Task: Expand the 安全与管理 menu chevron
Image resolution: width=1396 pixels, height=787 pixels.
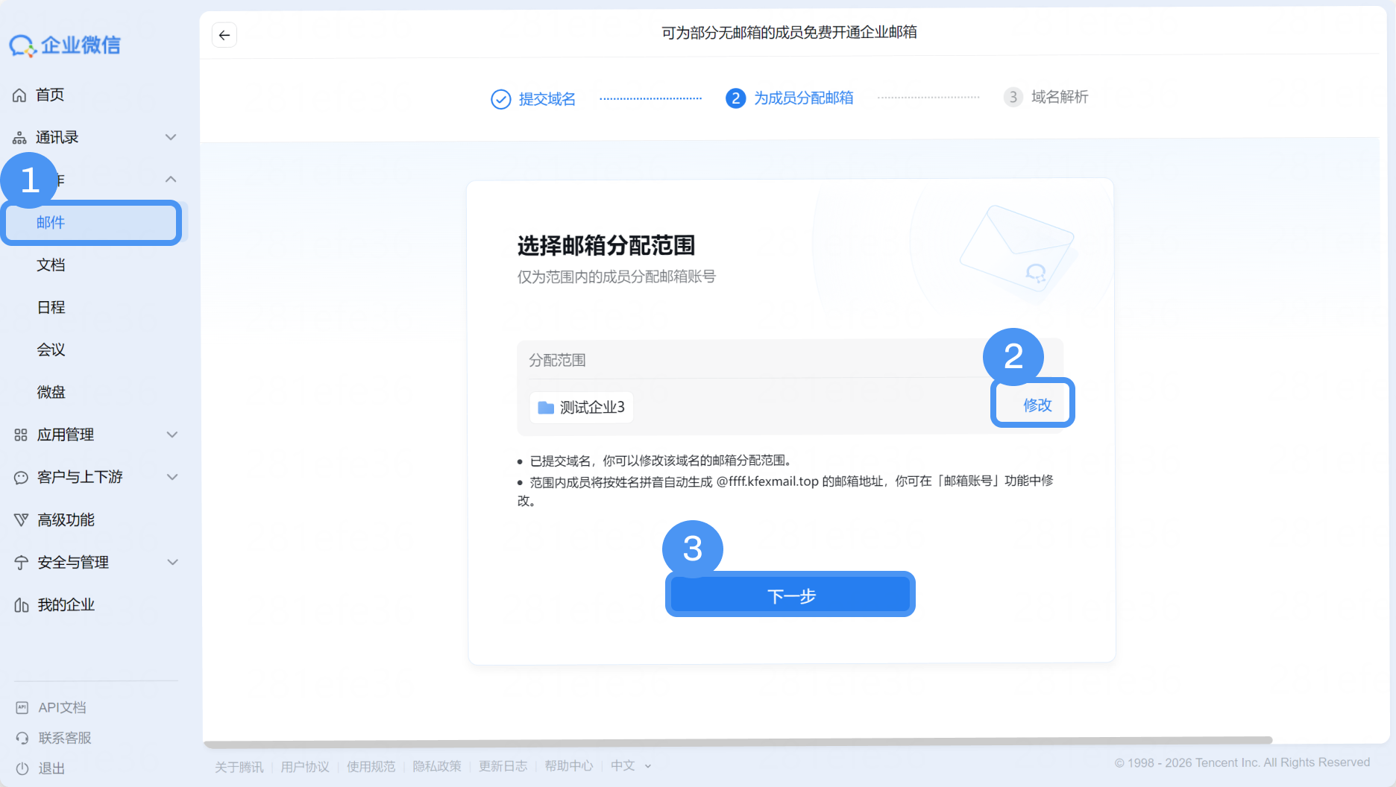Action: point(172,562)
